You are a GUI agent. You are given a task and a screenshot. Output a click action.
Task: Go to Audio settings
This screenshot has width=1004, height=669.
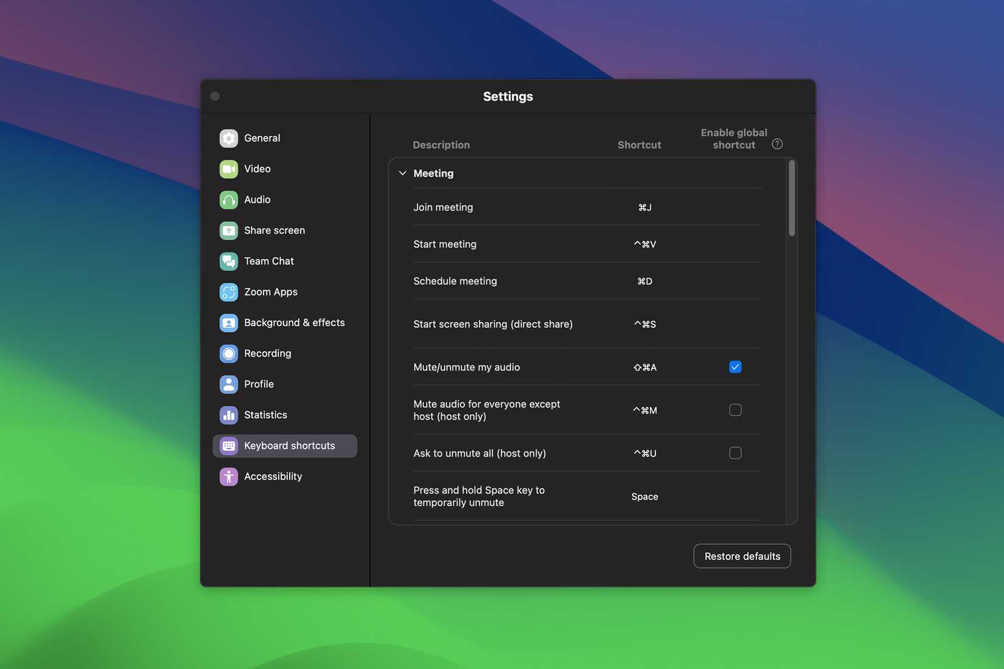tap(285, 199)
